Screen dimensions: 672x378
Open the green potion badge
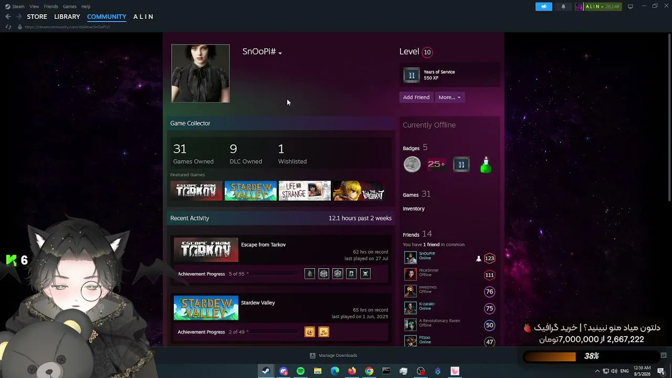pos(486,165)
